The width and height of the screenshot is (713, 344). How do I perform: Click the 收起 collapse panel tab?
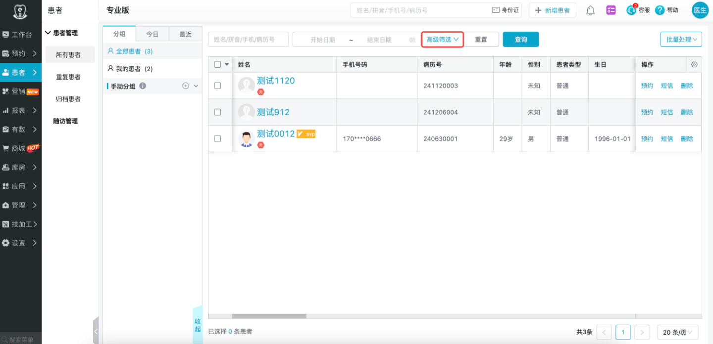(x=198, y=325)
